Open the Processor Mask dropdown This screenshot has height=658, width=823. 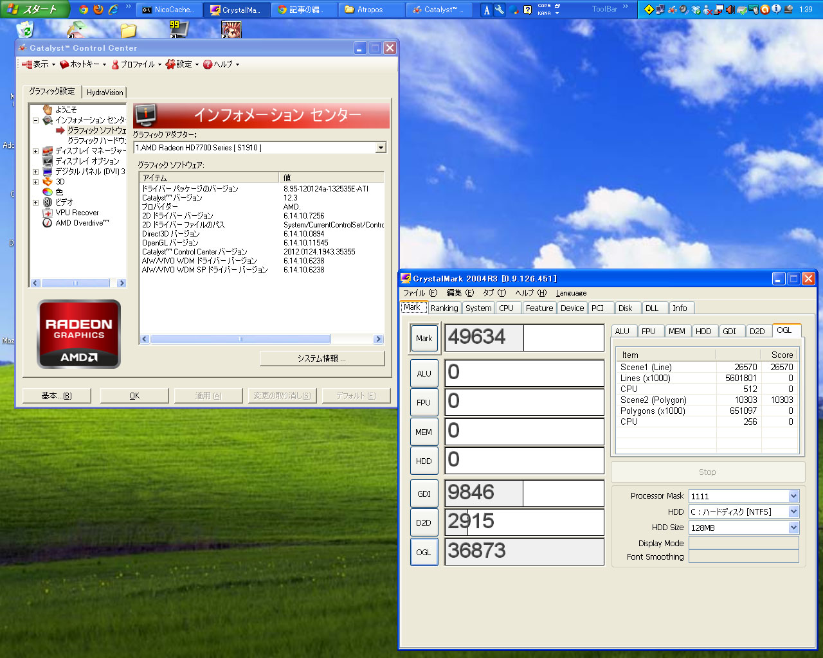[x=793, y=496]
